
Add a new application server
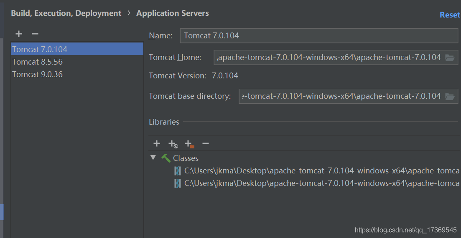[x=19, y=34]
